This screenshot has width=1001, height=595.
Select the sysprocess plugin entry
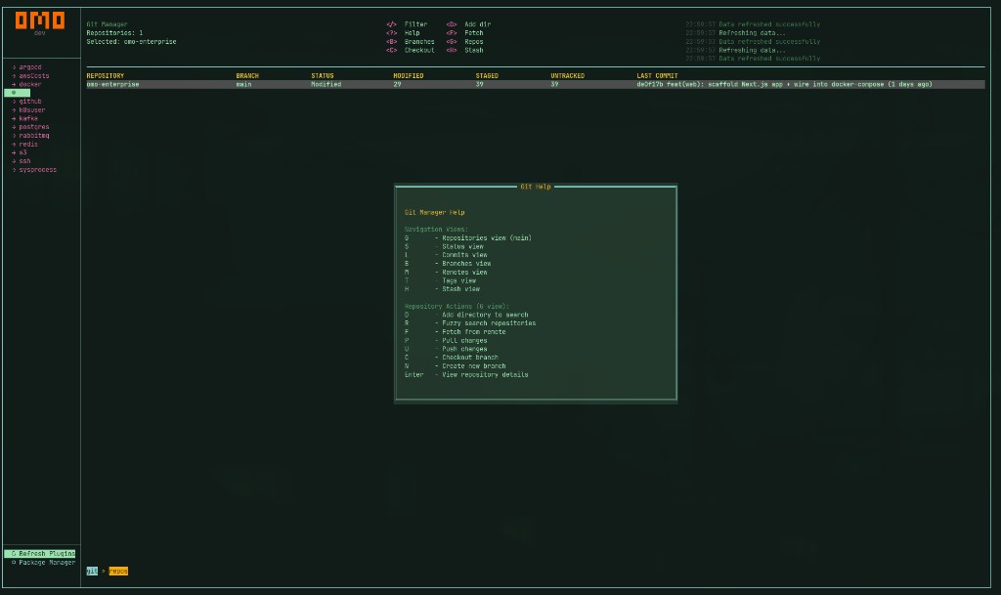click(38, 170)
